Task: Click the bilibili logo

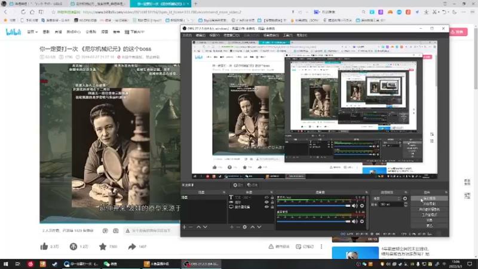Action: 14,32
